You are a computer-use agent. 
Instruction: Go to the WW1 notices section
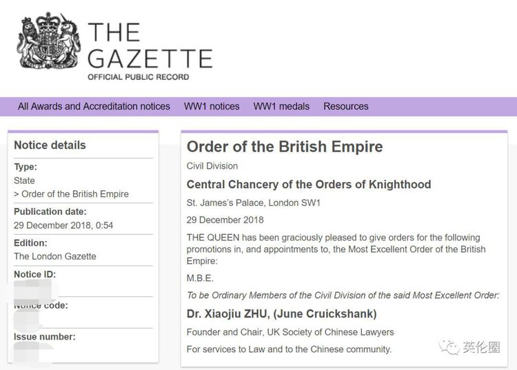tap(212, 106)
